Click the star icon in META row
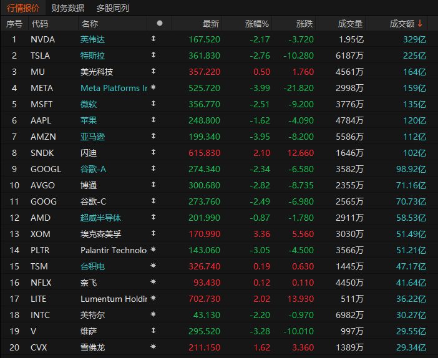This screenshot has height=358, width=438. tap(153, 87)
